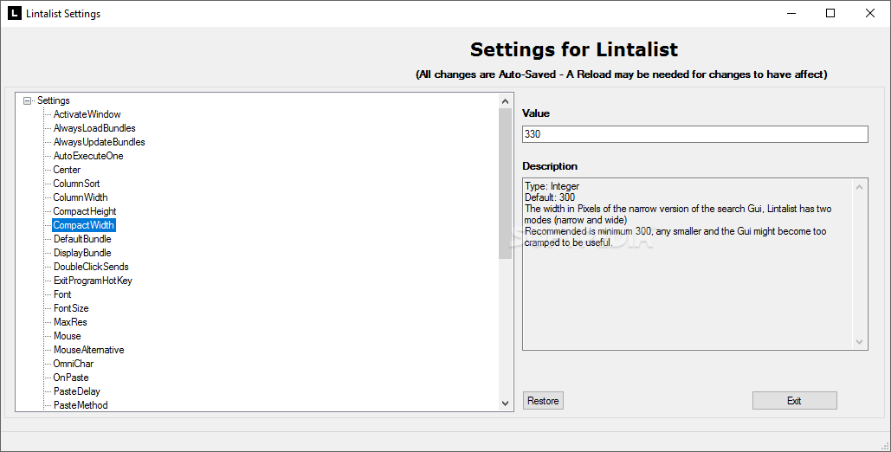Select PasteMethod setting
This screenshot has height=452, width=891.
[81, 405]
